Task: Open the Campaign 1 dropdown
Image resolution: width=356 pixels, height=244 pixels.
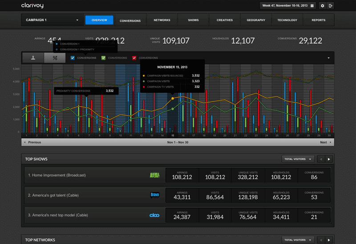Action: click(52, 20)
